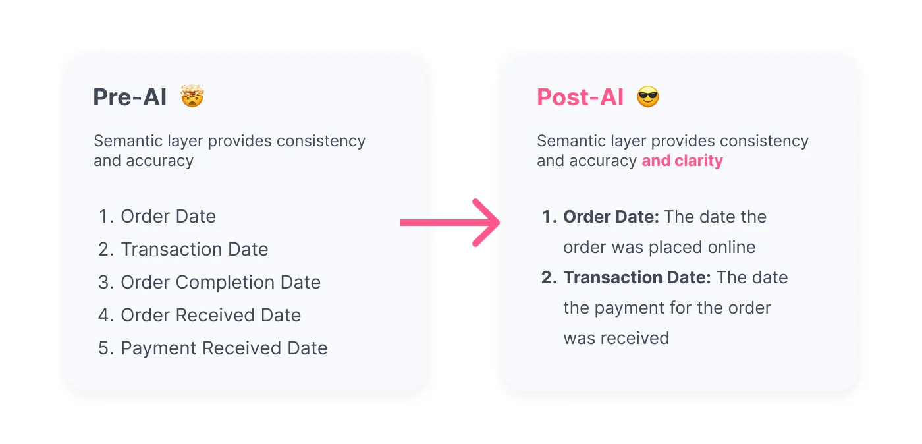The image size is (922, 444).
Task: Click the bold Transaction Date label in Post-AI
Action: 637,277
